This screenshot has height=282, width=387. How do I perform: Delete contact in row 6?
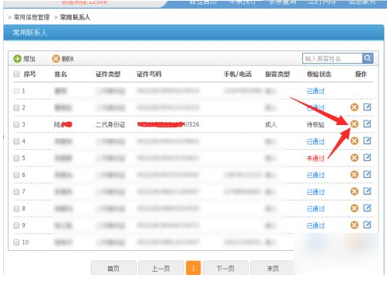(x=354, y=175)
